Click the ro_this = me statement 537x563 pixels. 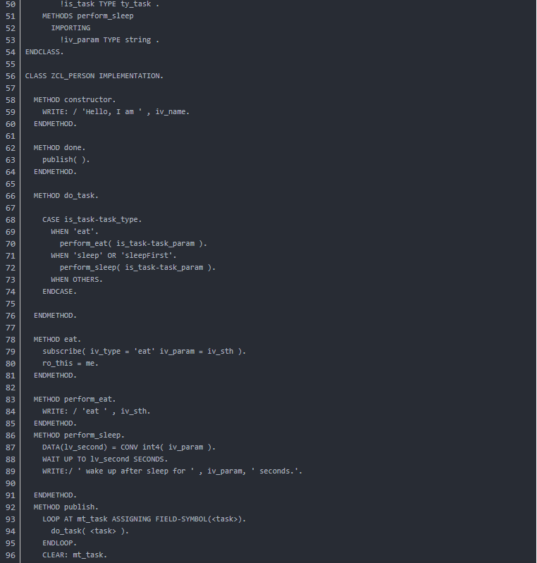(x=70, y=364)
